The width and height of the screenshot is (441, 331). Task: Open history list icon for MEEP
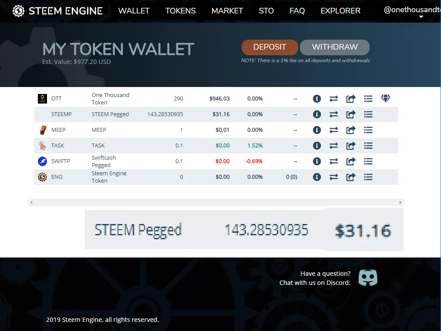point(368,130)
